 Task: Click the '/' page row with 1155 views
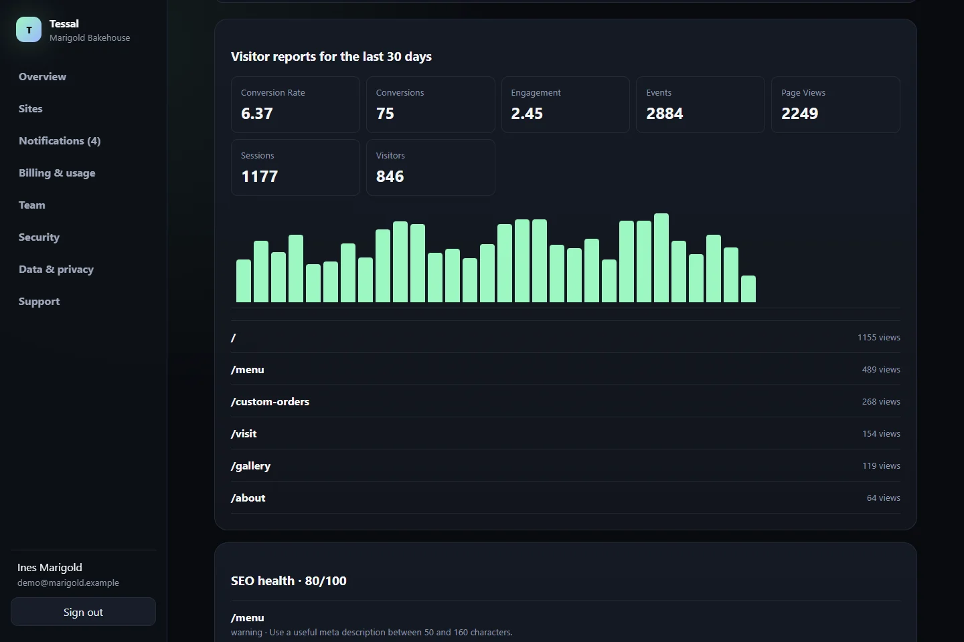pyautogui.click(x=566, y=337)
